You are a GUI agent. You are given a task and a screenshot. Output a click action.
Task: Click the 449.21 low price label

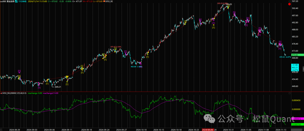click(58, 87)
